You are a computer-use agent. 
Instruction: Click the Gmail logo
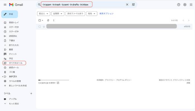point(16,5)
